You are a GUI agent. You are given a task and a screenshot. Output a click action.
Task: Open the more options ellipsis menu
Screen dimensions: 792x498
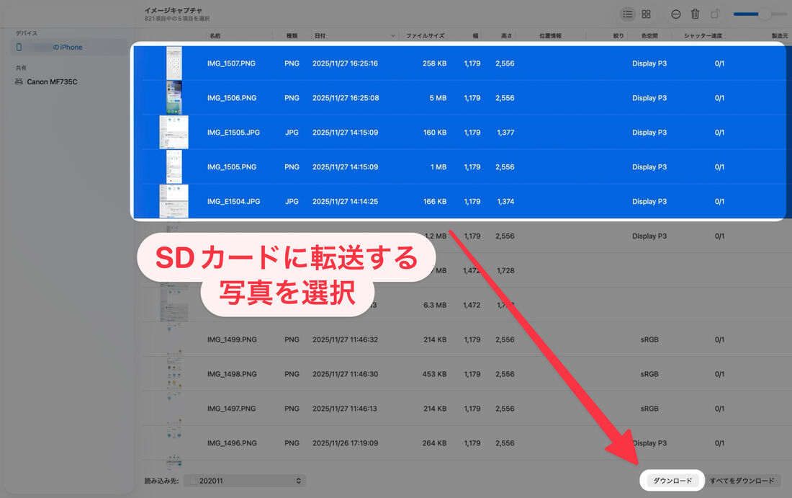click(675, 14)
